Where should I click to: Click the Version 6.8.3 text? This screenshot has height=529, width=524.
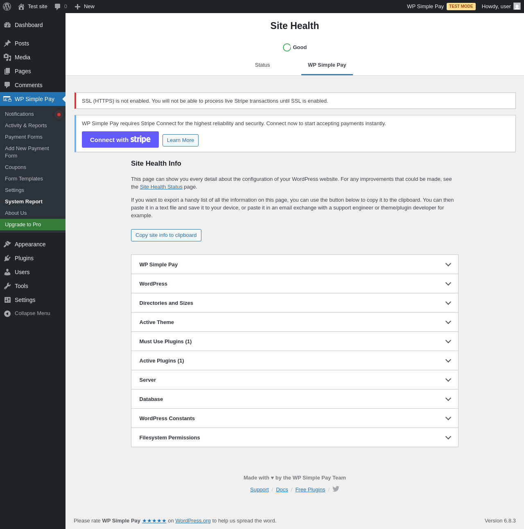(x=500, y=521)
